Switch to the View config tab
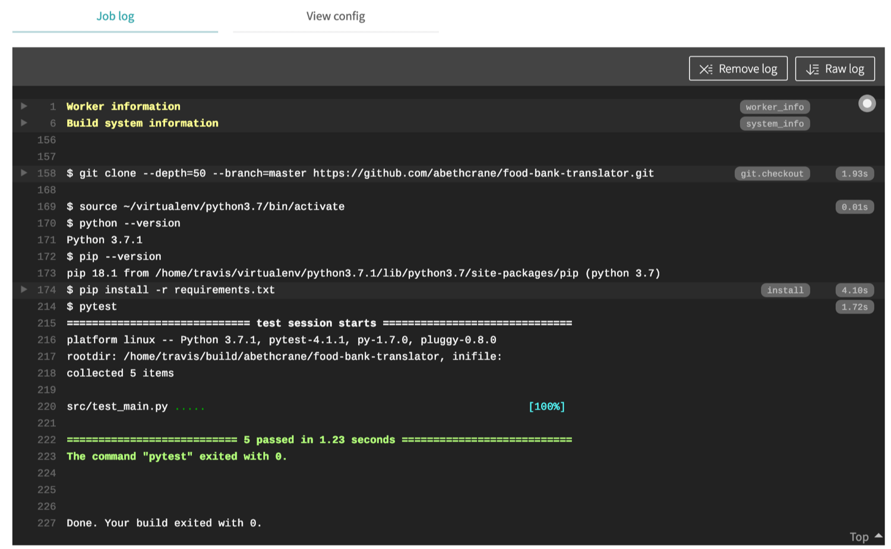The image size is (891, 549). click(x=336, y=16)
